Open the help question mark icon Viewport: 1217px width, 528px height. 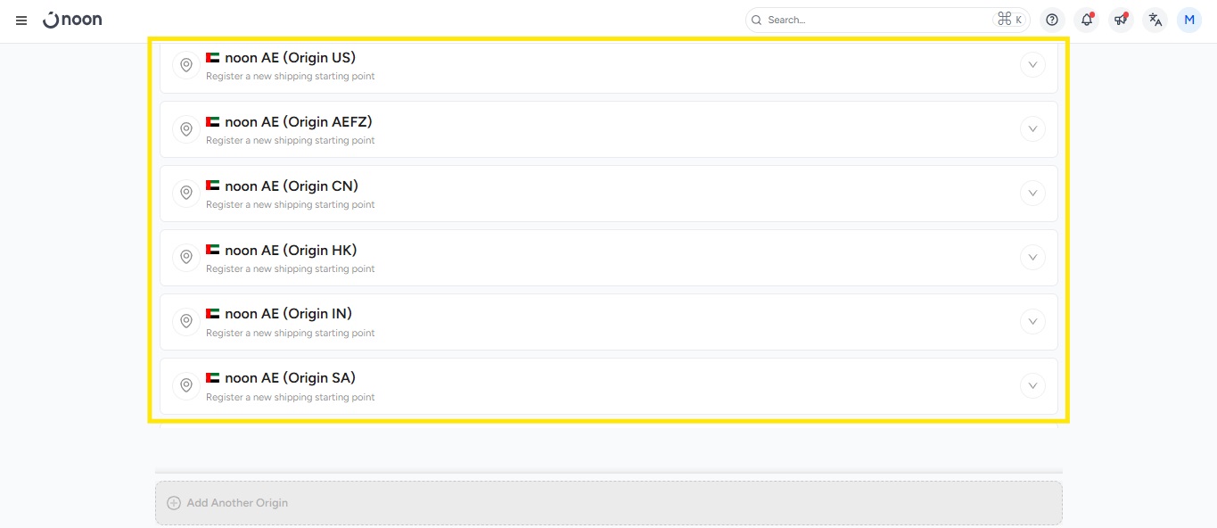[1052, 20]
